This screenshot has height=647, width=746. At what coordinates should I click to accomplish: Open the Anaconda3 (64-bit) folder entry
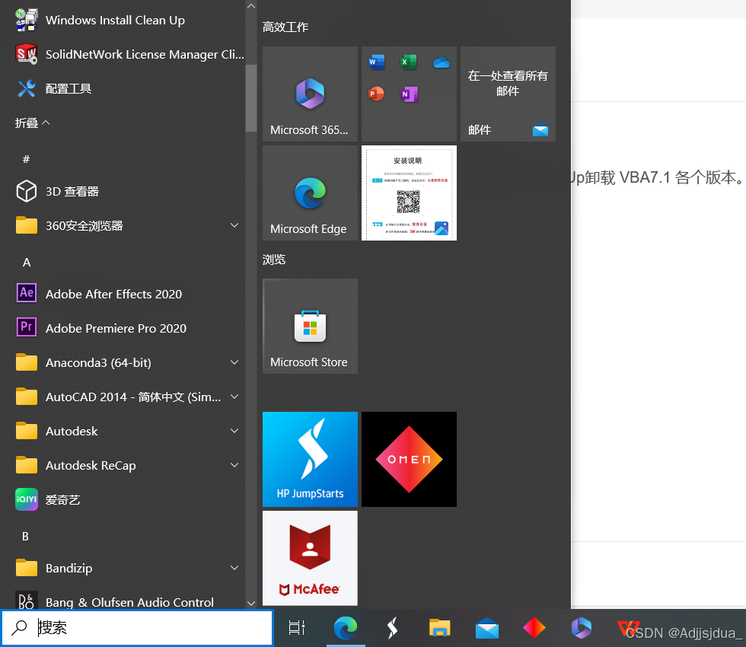(123, 363)
